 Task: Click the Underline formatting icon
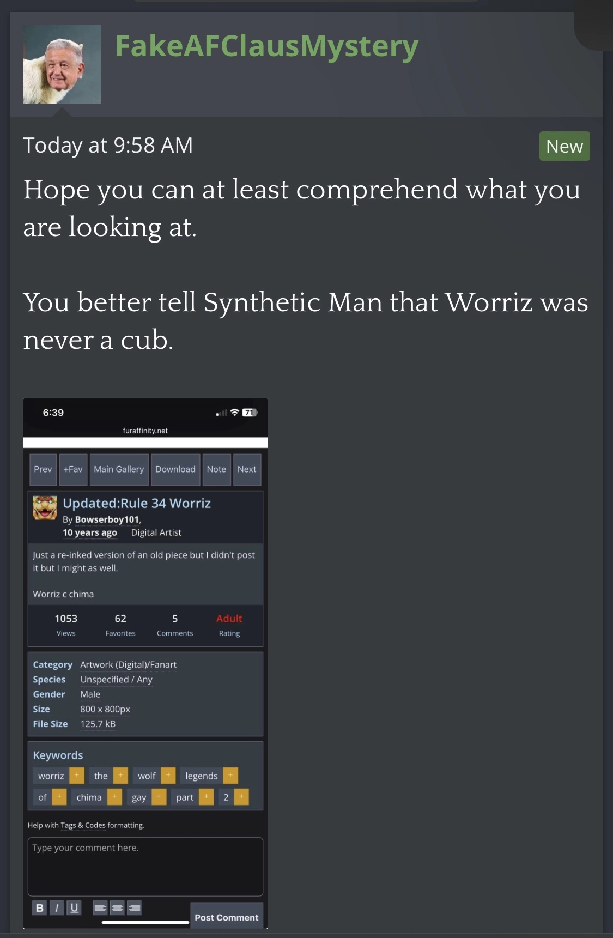(74, 907)
